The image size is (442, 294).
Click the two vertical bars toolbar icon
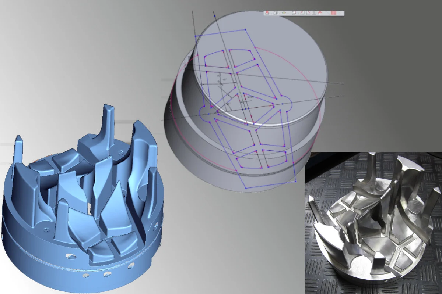click(x=314, y=13)
